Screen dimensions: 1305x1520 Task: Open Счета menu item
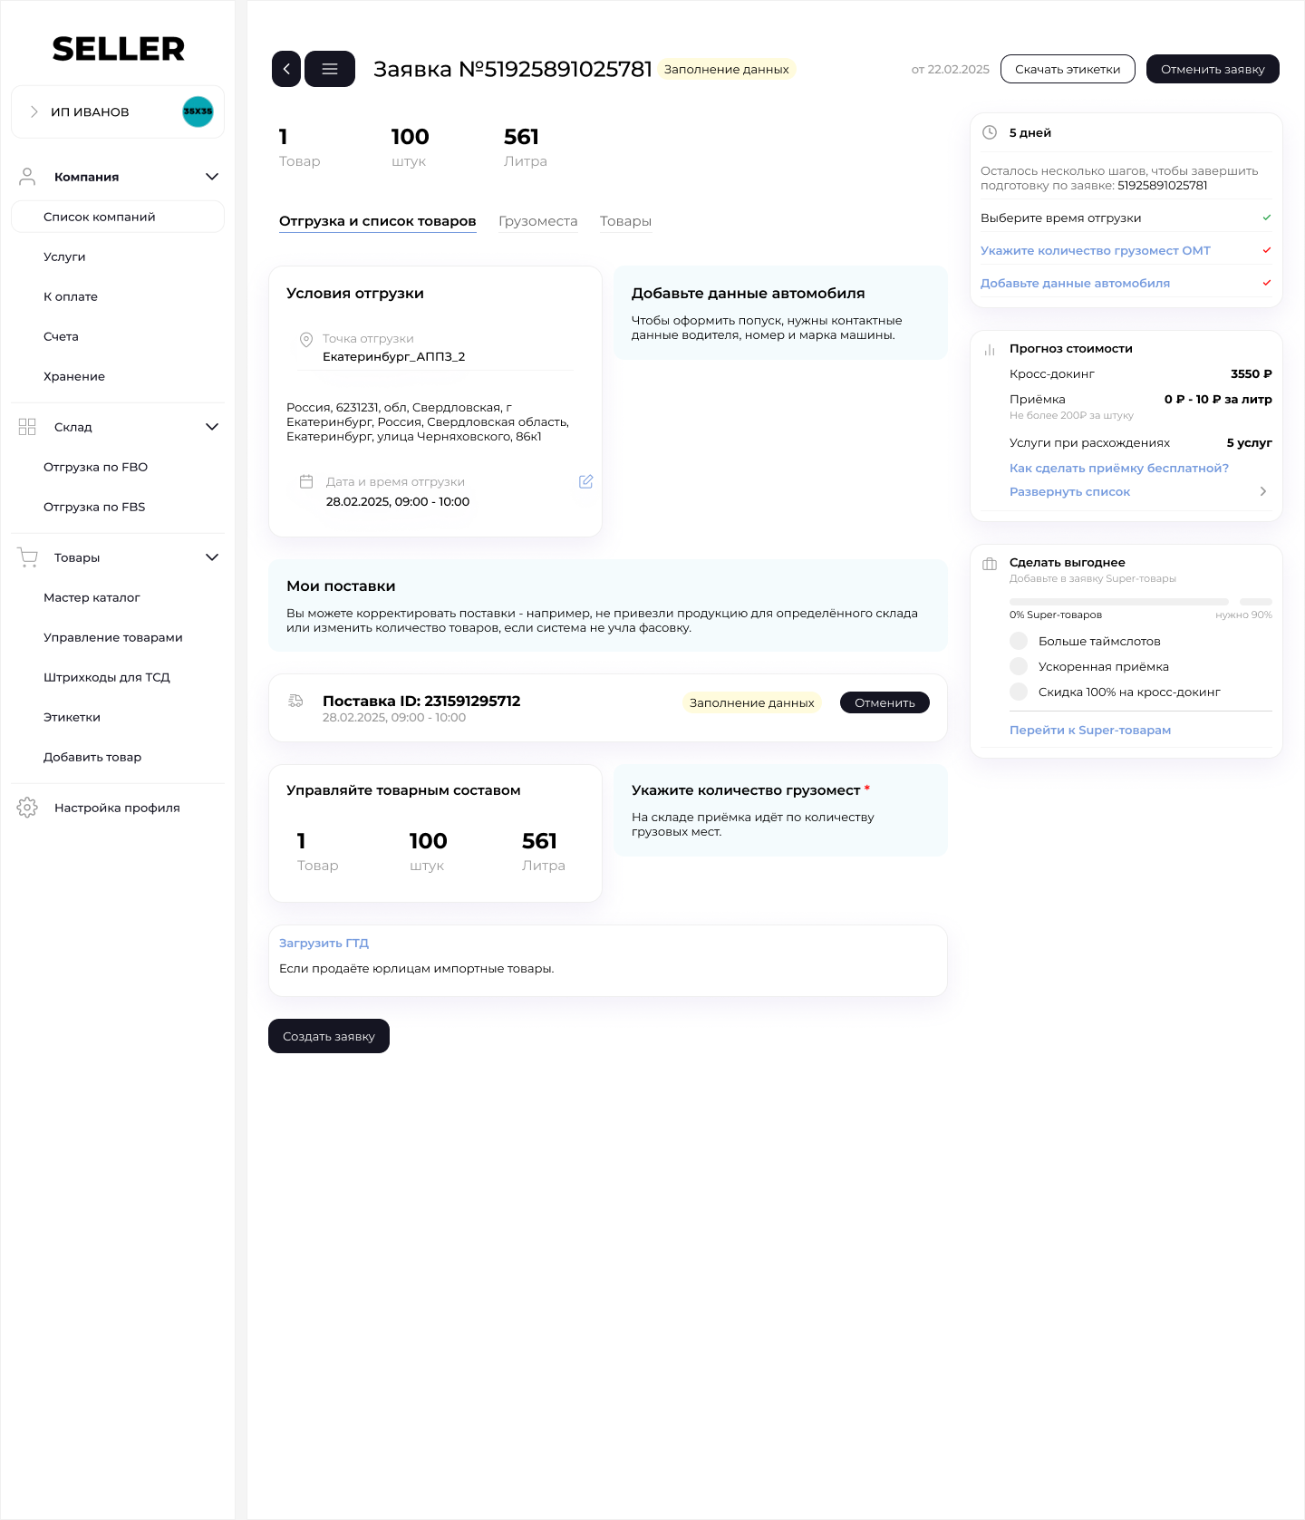pos(61,336)
